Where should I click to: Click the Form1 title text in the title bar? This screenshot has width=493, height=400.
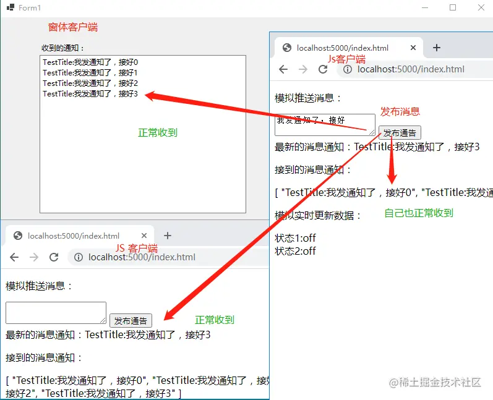coord(30,7)
